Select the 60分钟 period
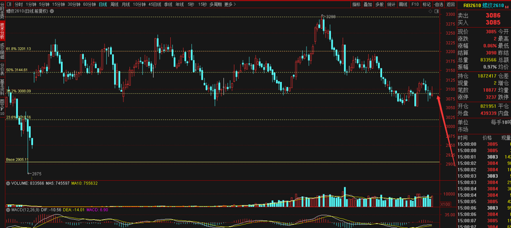Image resolution: width=511 pixels, height=228 pixels. (x=89, y=5)
